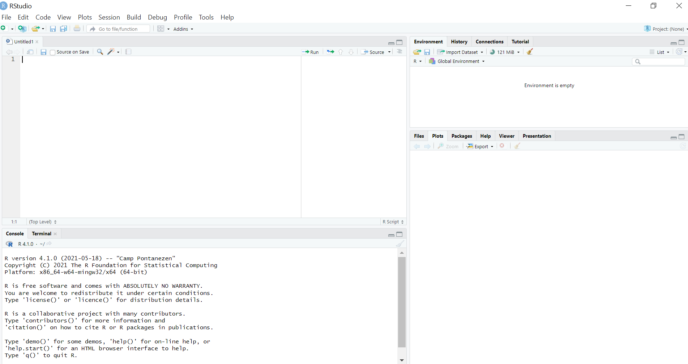Open the (Top Level) scope selector
This screenshot has height=364, width=688.
[x=43, y=222]
